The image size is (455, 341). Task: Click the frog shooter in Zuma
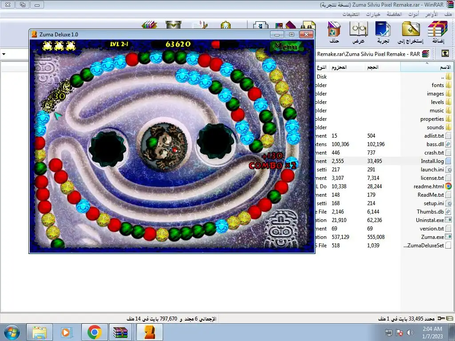pyautogui.click(x=164, y=147)
